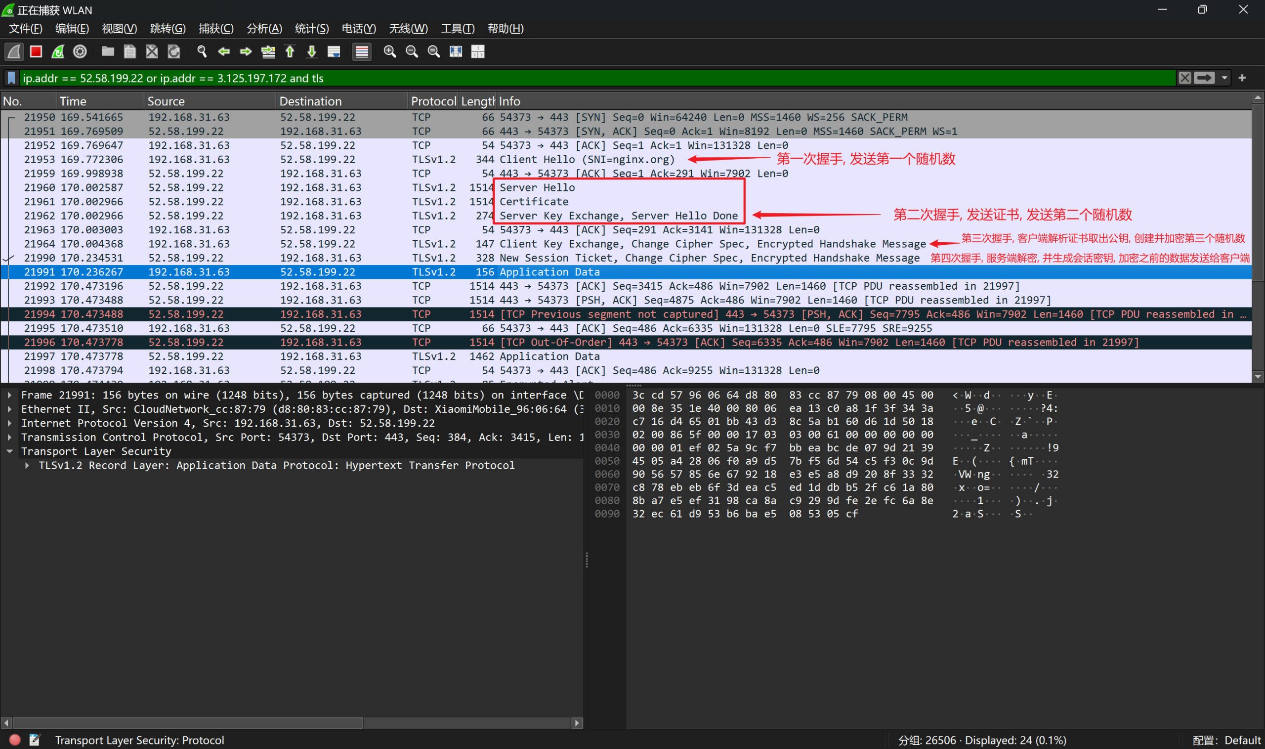This screenshot has width=1265, height=749.
Task: Apply the display filter arrow button
Action: click(1204, 78)
